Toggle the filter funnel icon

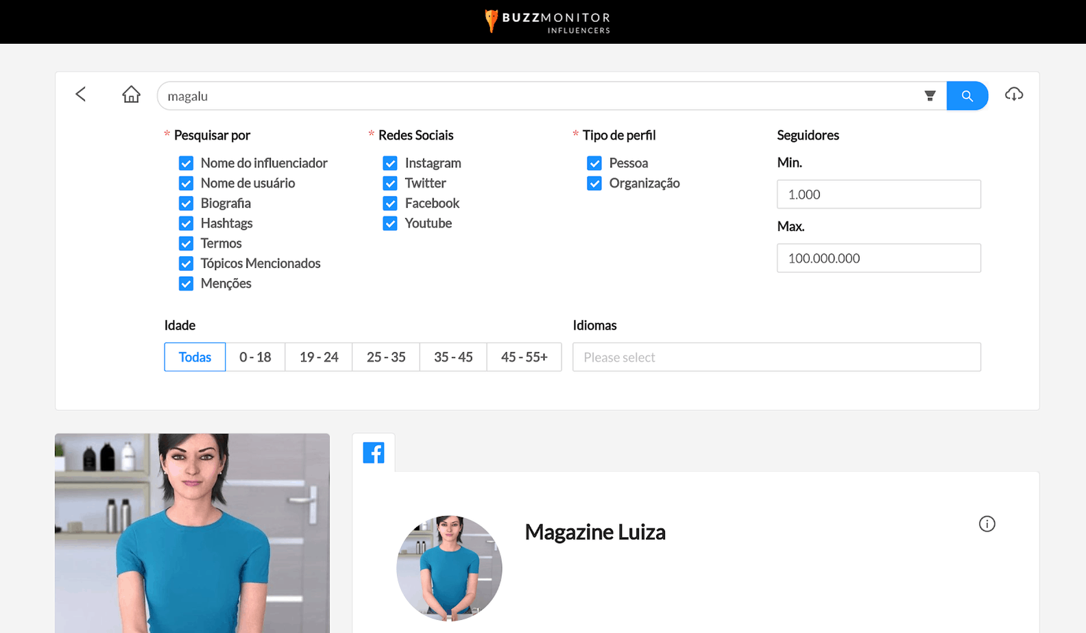[930, 96]
